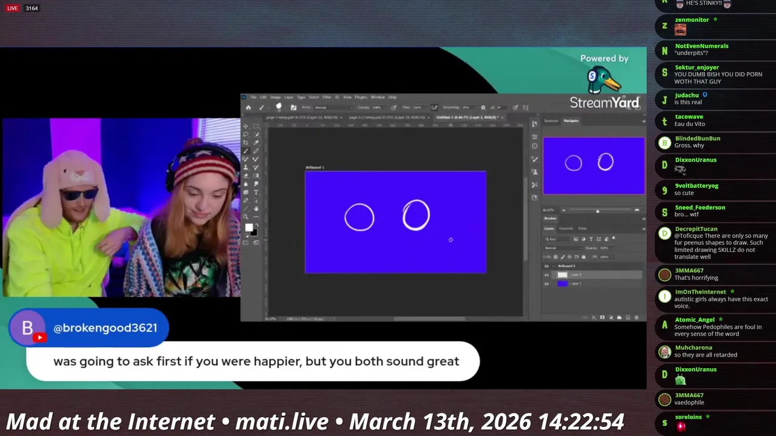Toggle lock all
Image resolution: width=776 pixels, height=436 pixels.
point(583,257)
